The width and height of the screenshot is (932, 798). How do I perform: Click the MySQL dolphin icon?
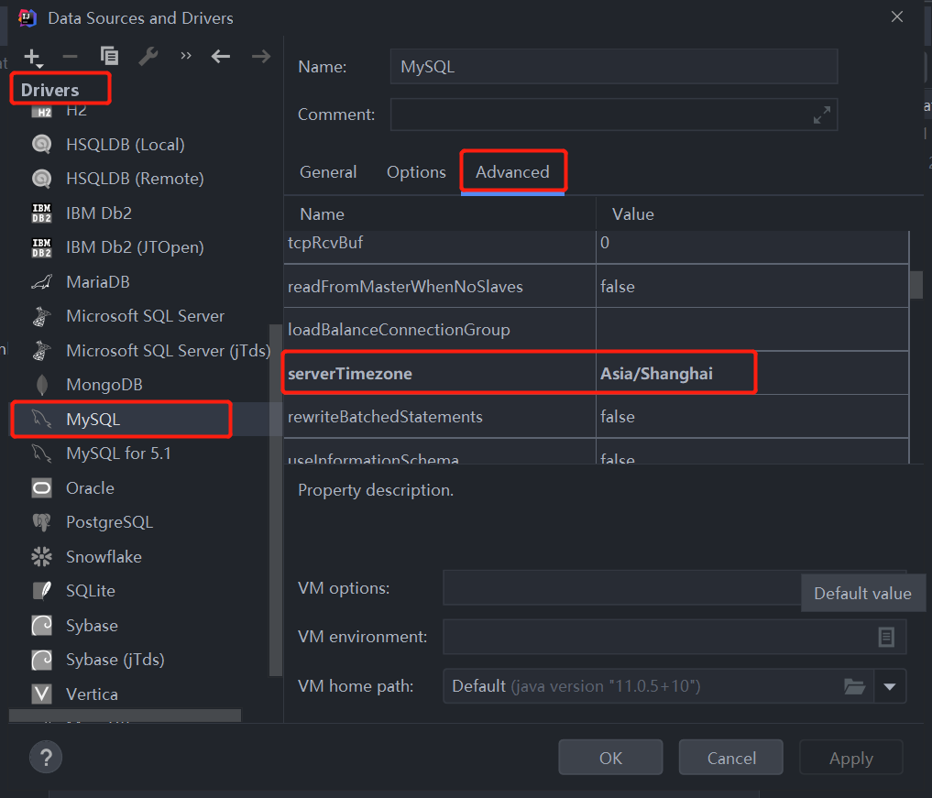pos(41,419)
